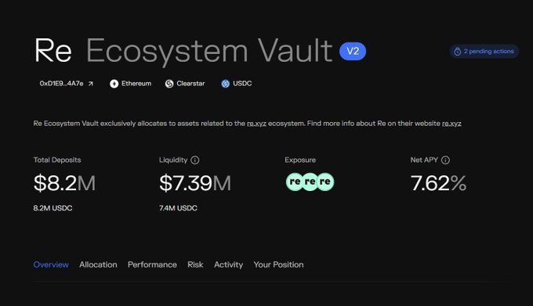Click the USDC asset label
This screenshot has width=533, height=306.
click(x=242, y=84)
